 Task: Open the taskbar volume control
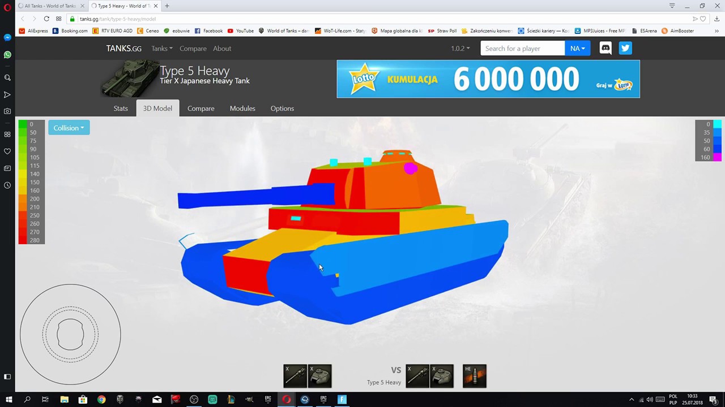pos(650,400)
